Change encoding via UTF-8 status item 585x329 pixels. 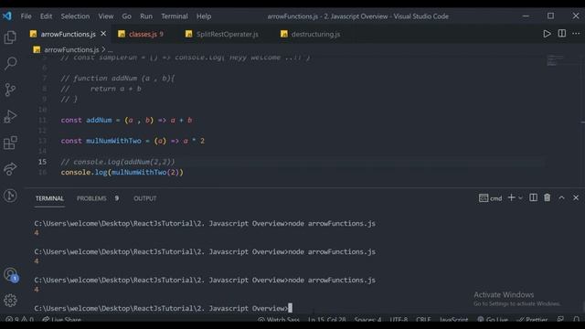tap(399, 319)
